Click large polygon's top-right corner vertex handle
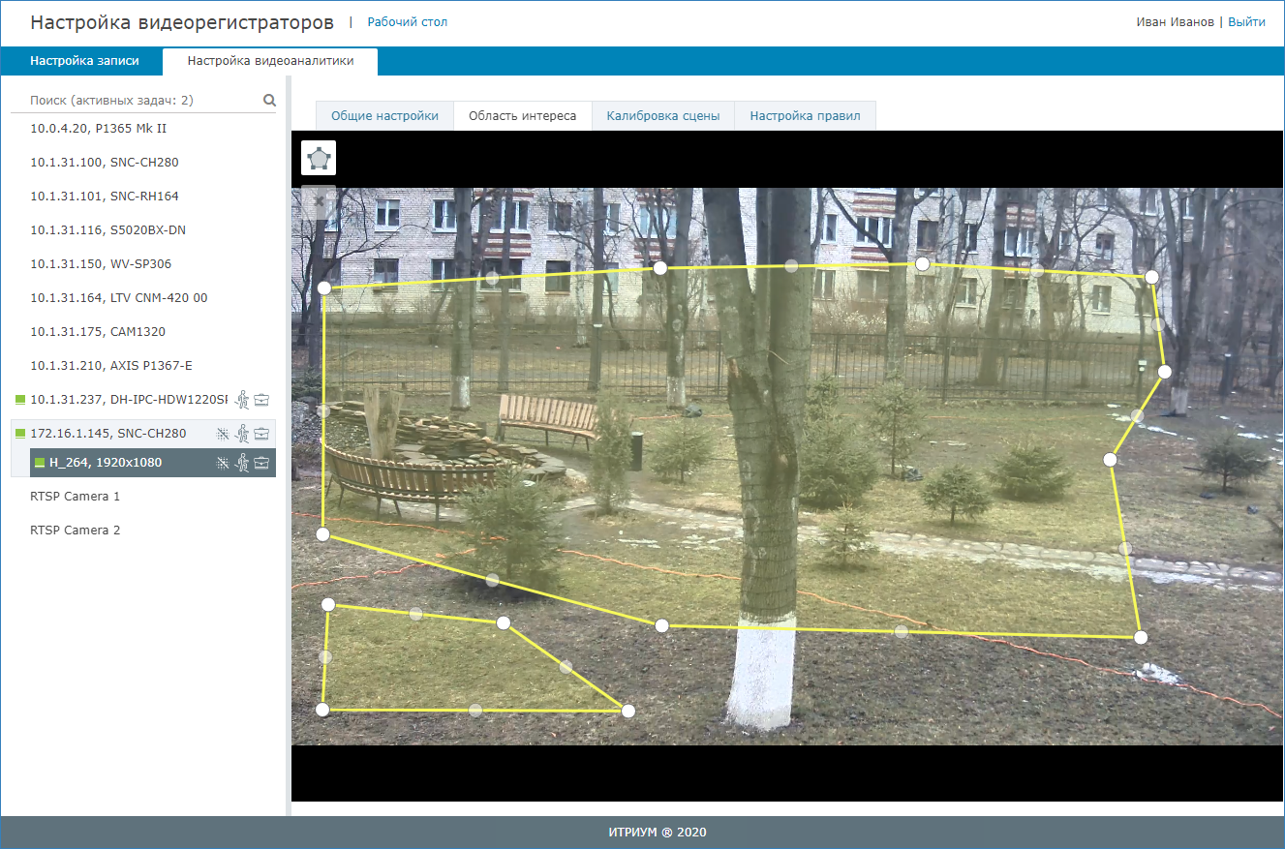 click(1151, 277)
